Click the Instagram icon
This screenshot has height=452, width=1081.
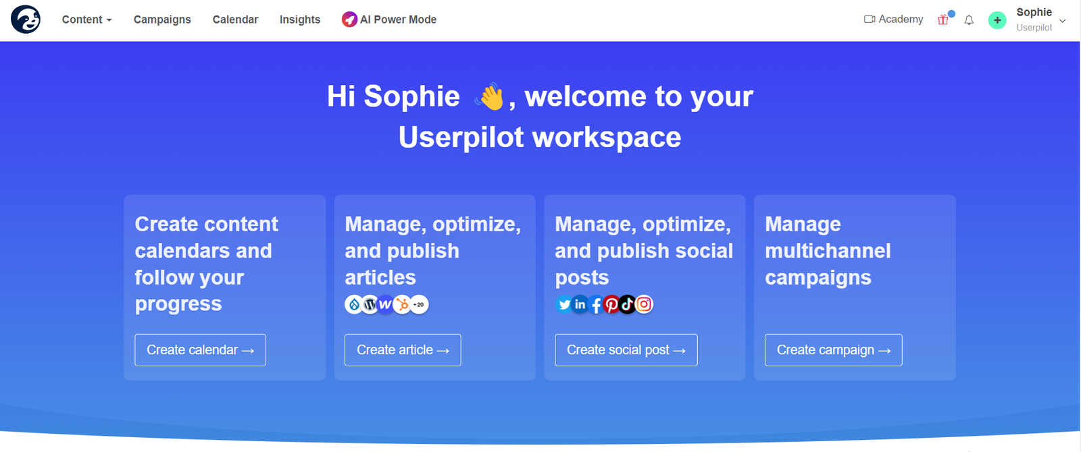(x=644, y=304)
